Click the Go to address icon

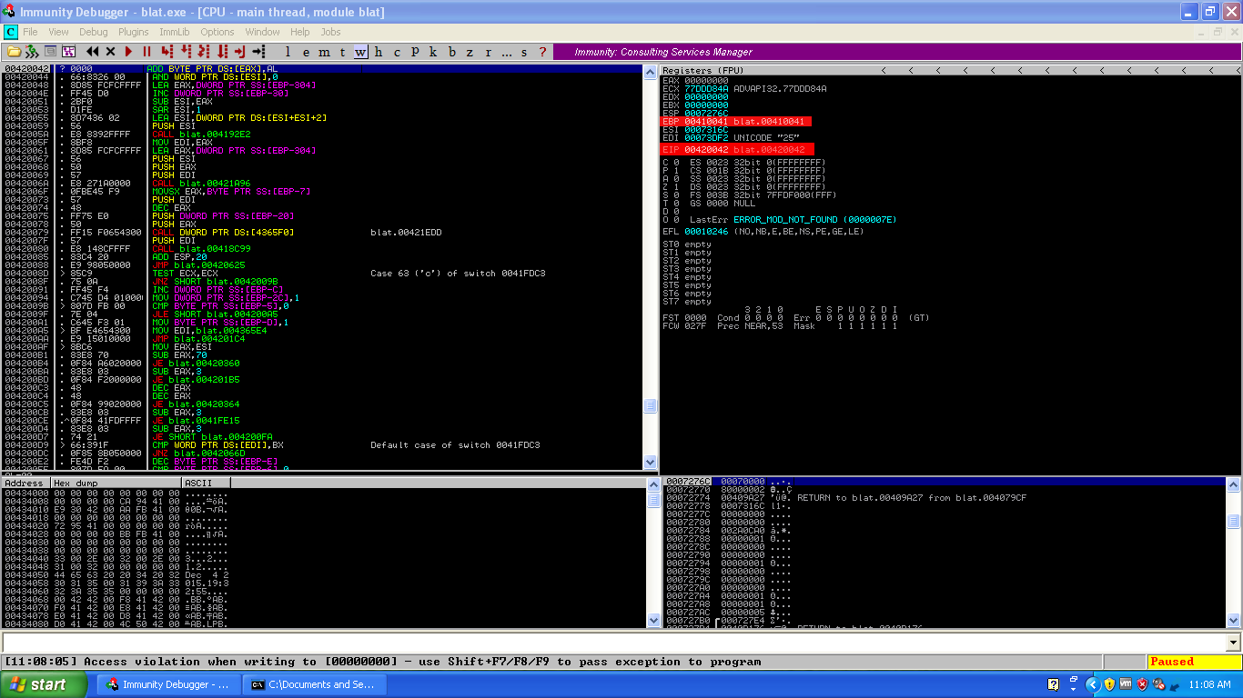pos(259,52)
